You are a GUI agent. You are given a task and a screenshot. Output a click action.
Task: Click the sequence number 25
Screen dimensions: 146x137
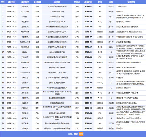tap(3, 129)
